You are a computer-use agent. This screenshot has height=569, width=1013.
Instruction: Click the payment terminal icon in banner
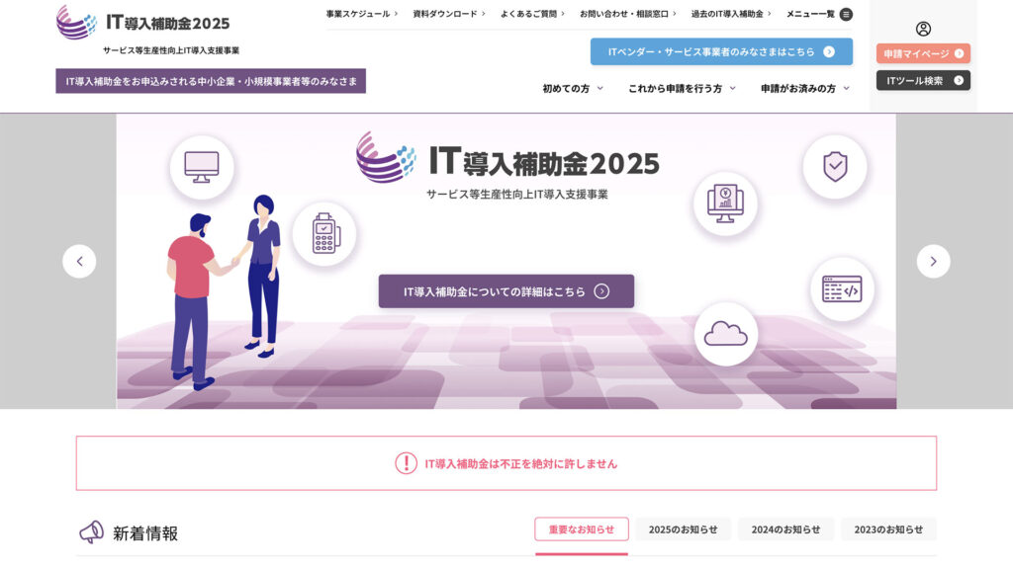[x=323, y=234]
